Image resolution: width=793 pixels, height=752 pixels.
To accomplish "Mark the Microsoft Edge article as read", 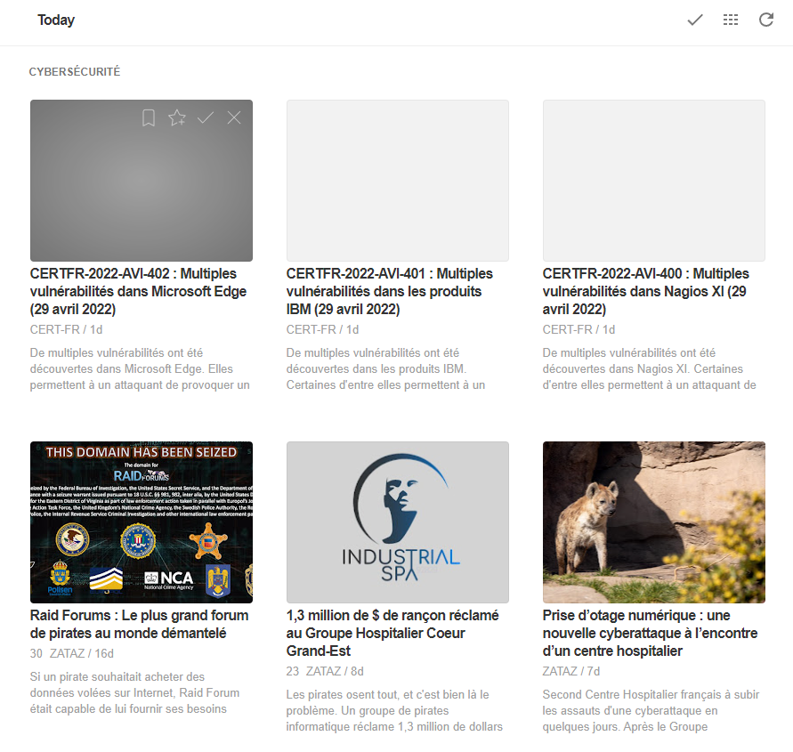I will pos(206,117).
